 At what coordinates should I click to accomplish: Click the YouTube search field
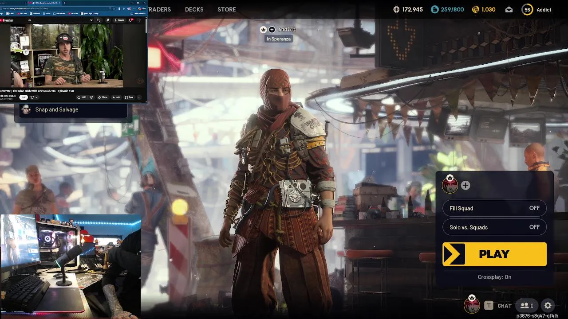(x=58, y=20)
